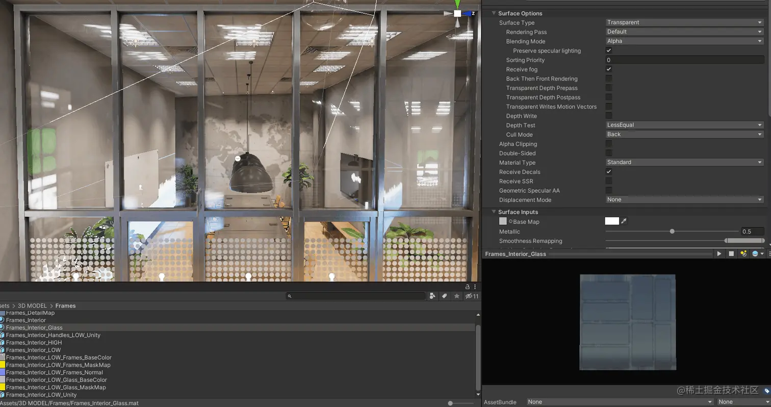Open the Project panel three-dot menu
This screenshot has width=771, height=407.
click(475, 287)
